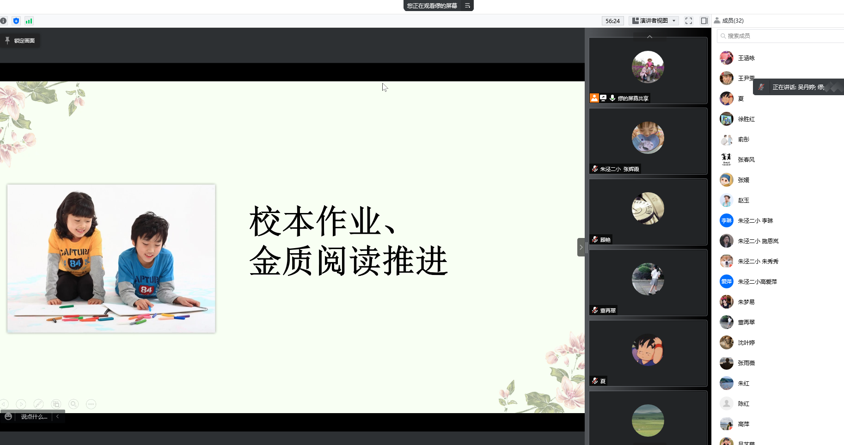
Task: Open the slide overview icon
Action: pos(56,404)
